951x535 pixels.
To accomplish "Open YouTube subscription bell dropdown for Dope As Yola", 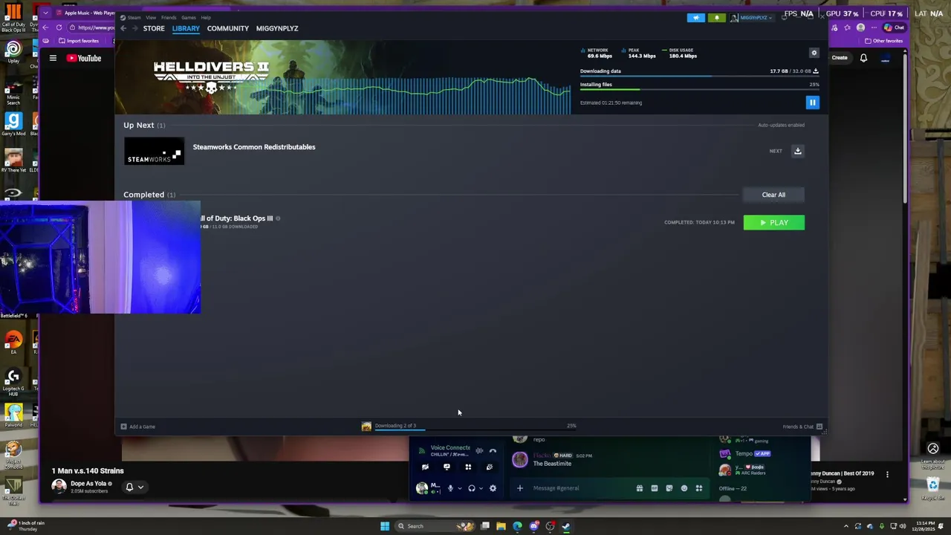I will coord(134,487).
